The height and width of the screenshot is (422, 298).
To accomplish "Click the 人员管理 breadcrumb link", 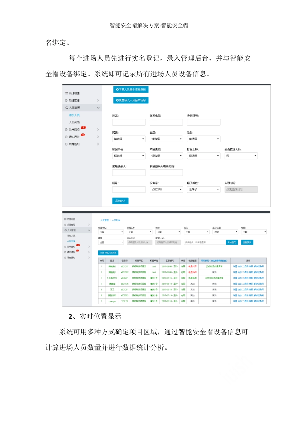I will [x=104, y=220].
